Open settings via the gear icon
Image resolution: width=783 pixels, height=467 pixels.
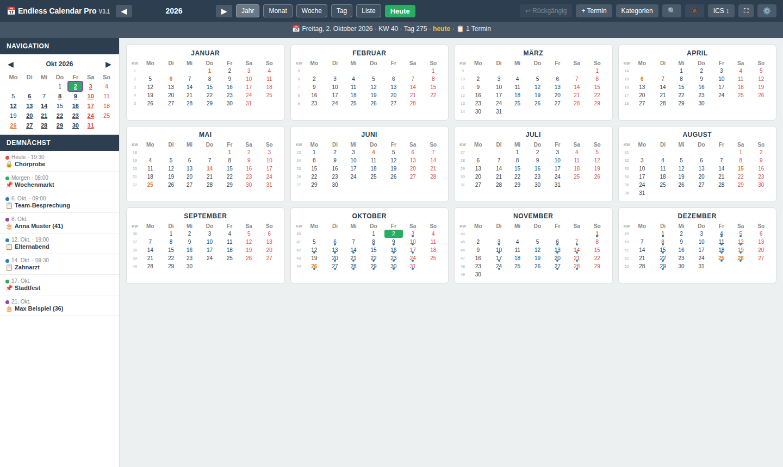[x=767, y=11]
